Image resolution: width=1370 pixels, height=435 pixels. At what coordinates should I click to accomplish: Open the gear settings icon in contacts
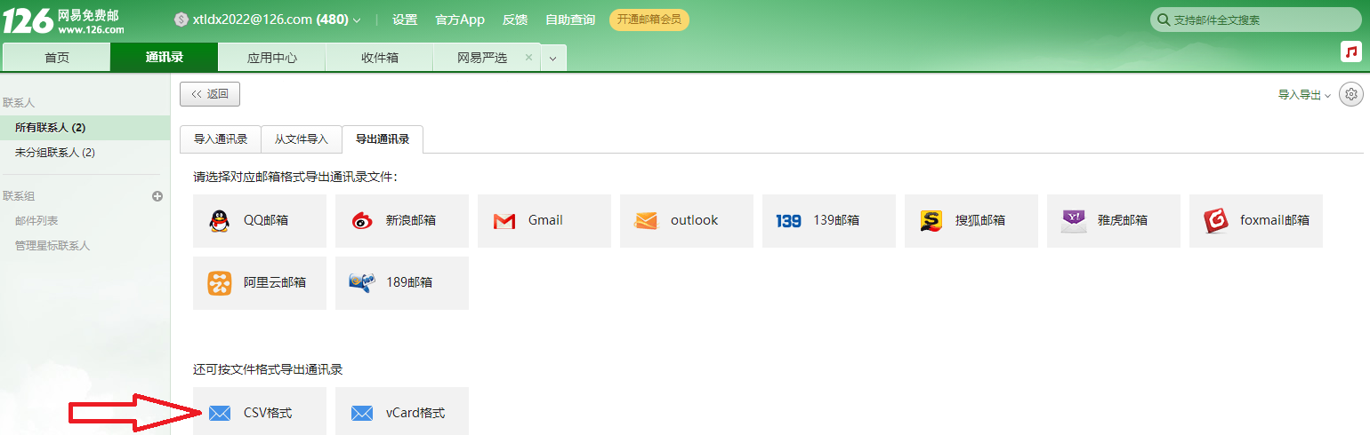tap(1351, 94)
